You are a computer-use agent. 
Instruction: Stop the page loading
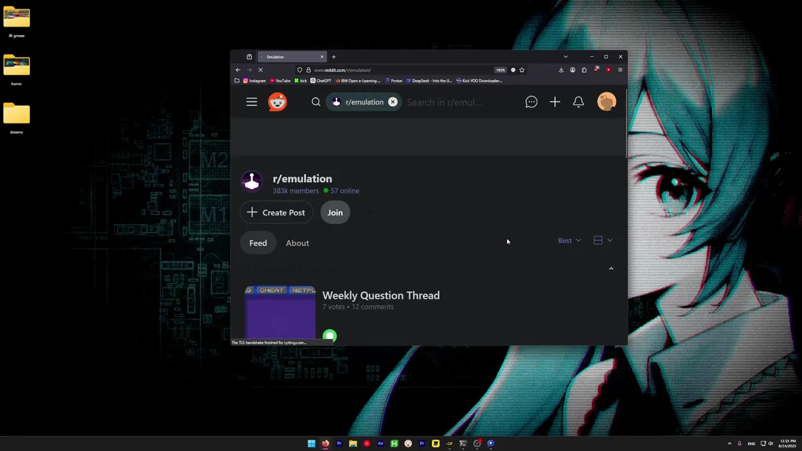pyautogui.click(x=261, y=70)
